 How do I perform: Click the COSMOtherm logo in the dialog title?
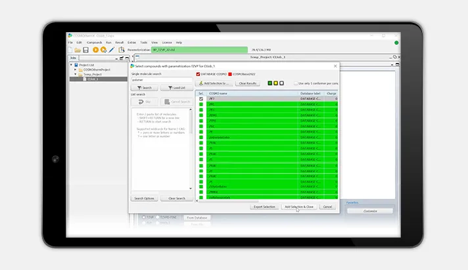(132, 66)
